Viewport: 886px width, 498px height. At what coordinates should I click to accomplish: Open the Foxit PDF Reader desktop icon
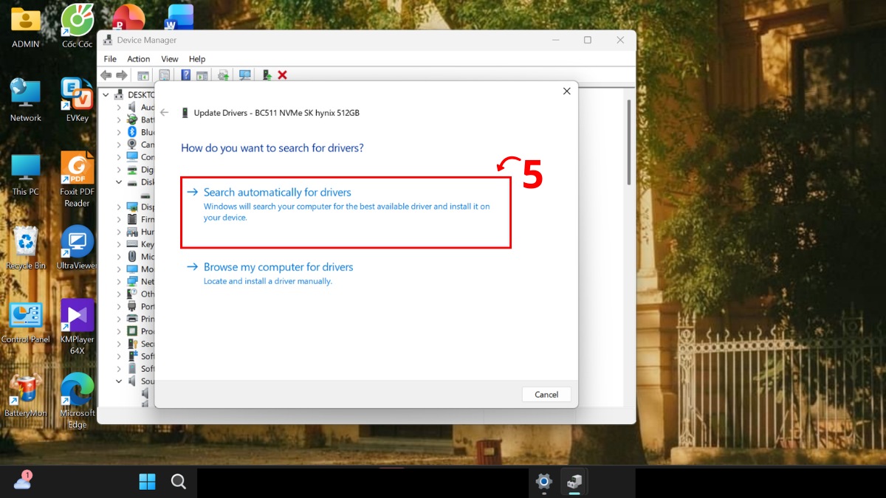click(78, 179)
